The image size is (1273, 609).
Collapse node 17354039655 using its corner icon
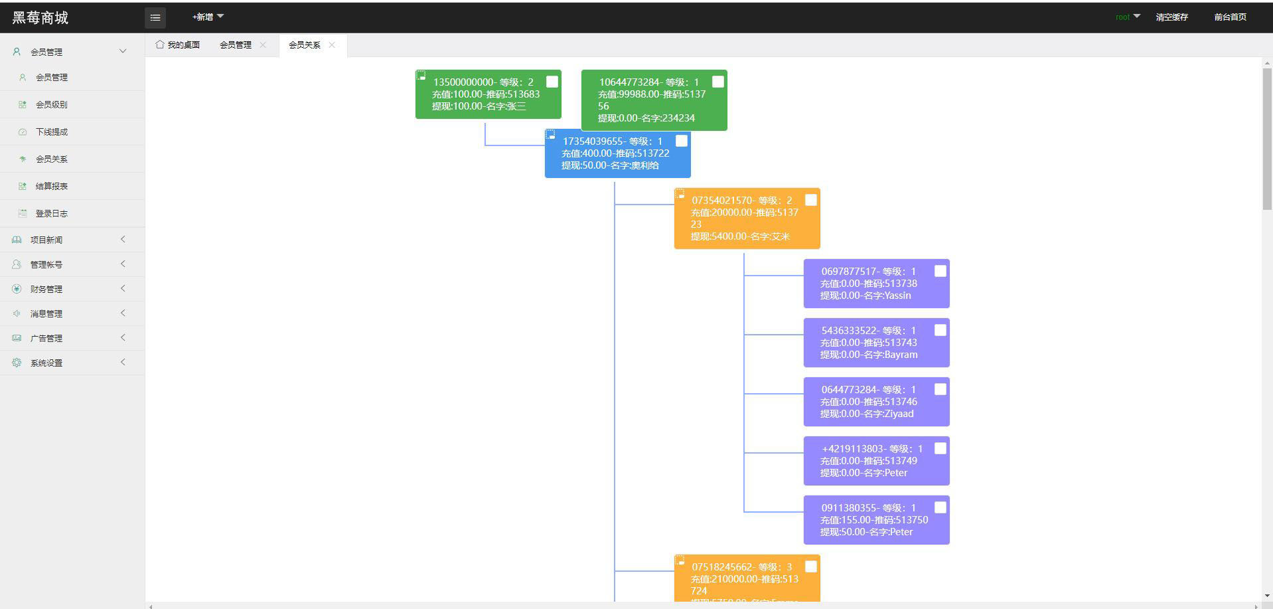550,135
